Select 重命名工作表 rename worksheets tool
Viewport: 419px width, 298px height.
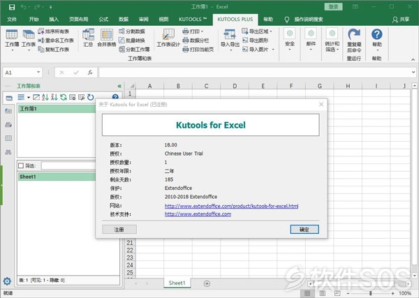tap(56, 40)
